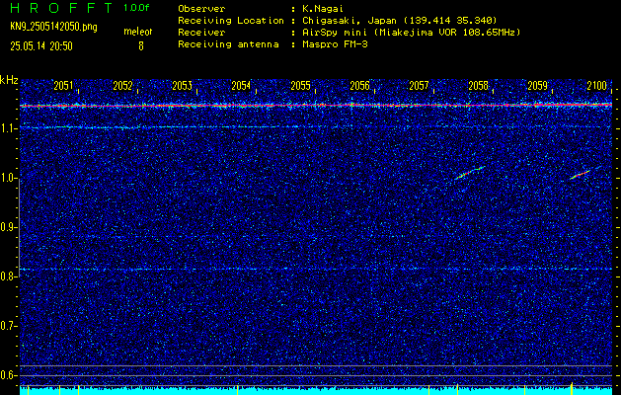The image size is (621, 395).
Task: Click the 0.8 frequency axis label
Action: [8, 276]
